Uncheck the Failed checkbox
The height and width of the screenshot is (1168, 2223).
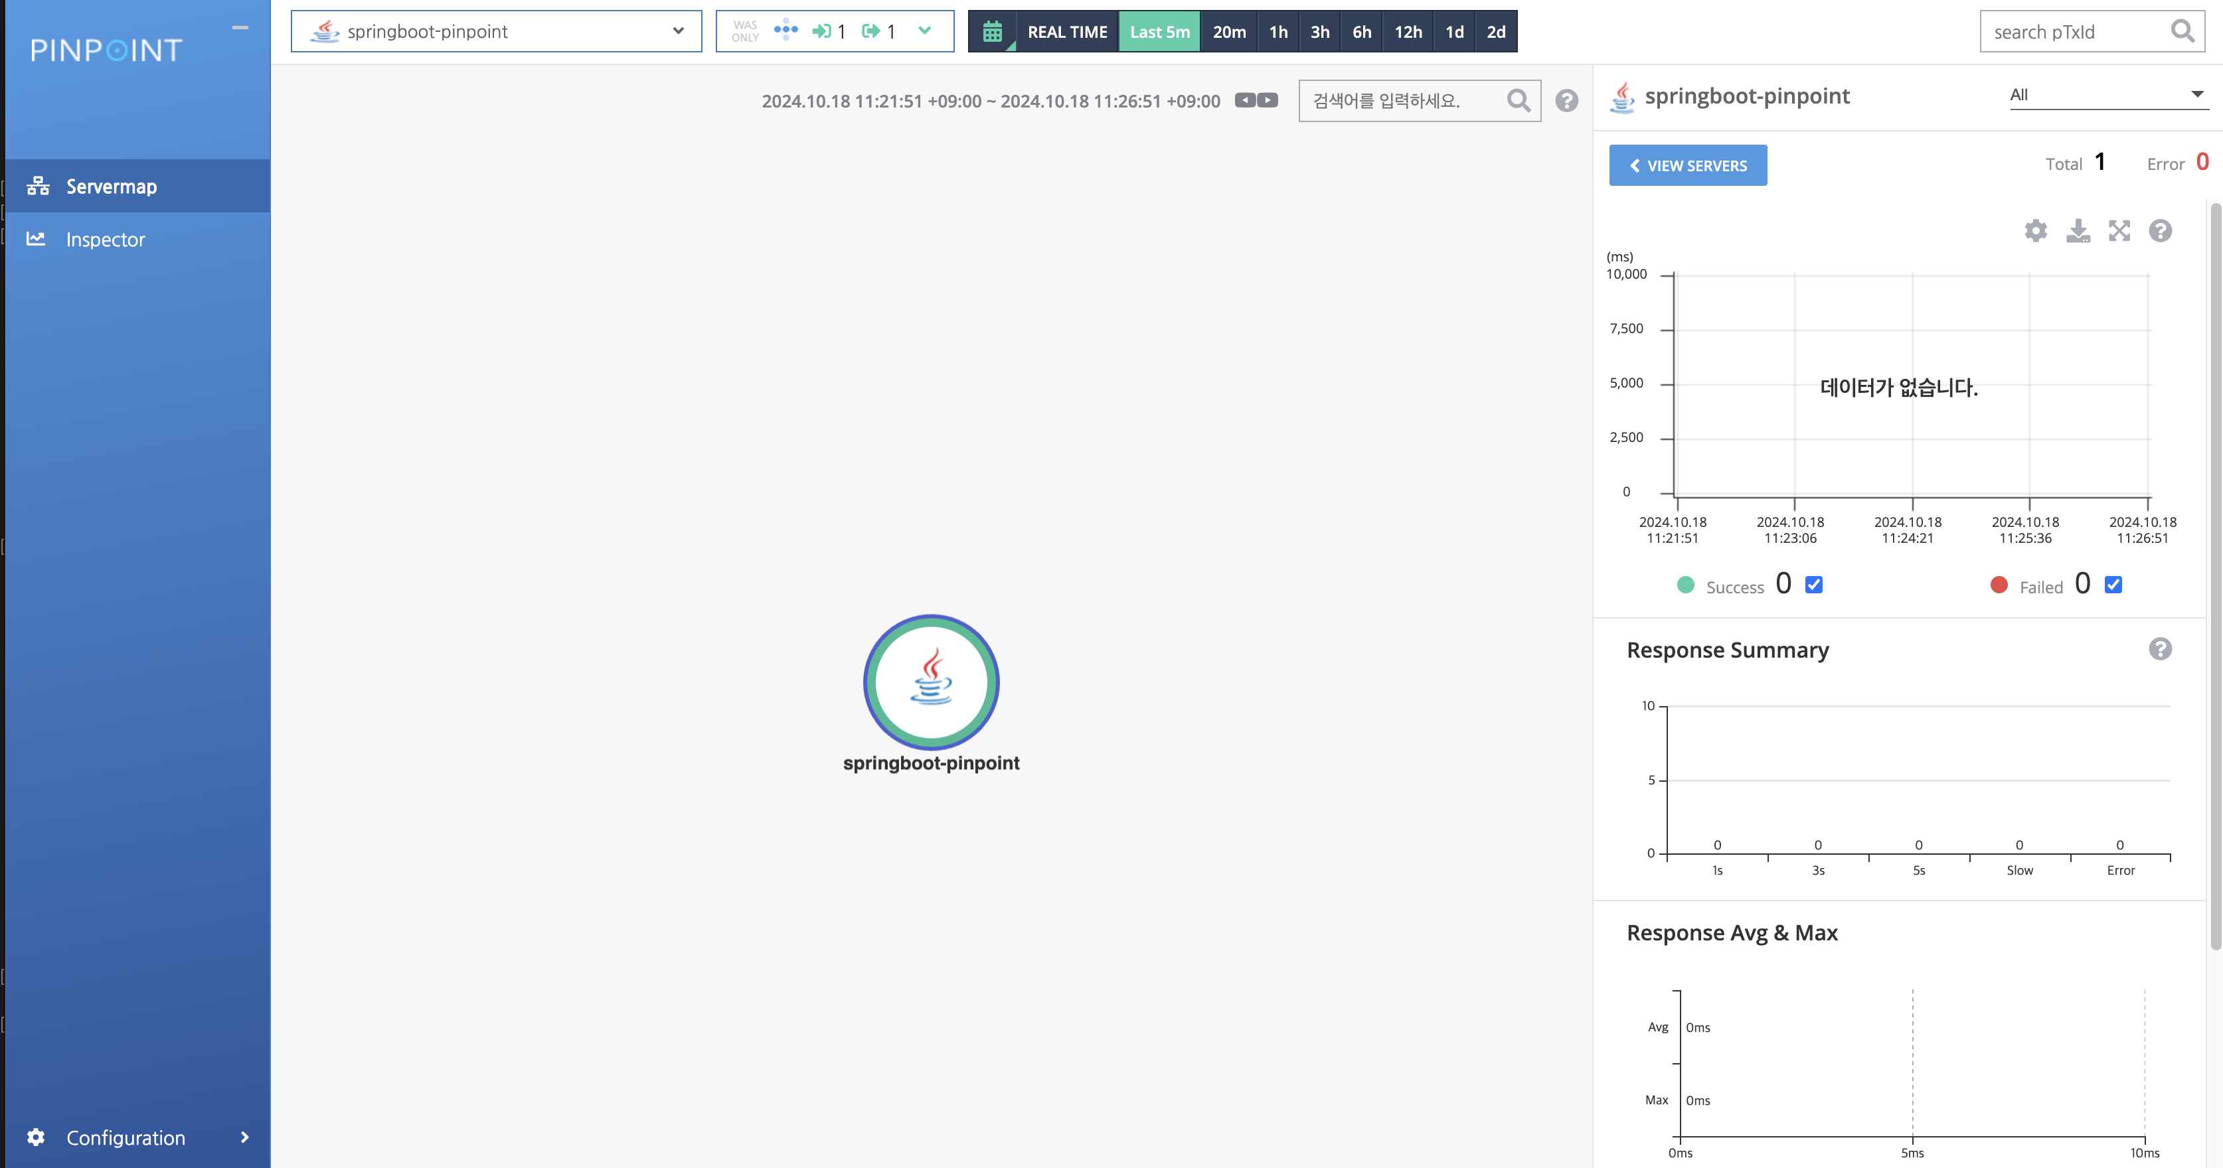coord(2113,585)
